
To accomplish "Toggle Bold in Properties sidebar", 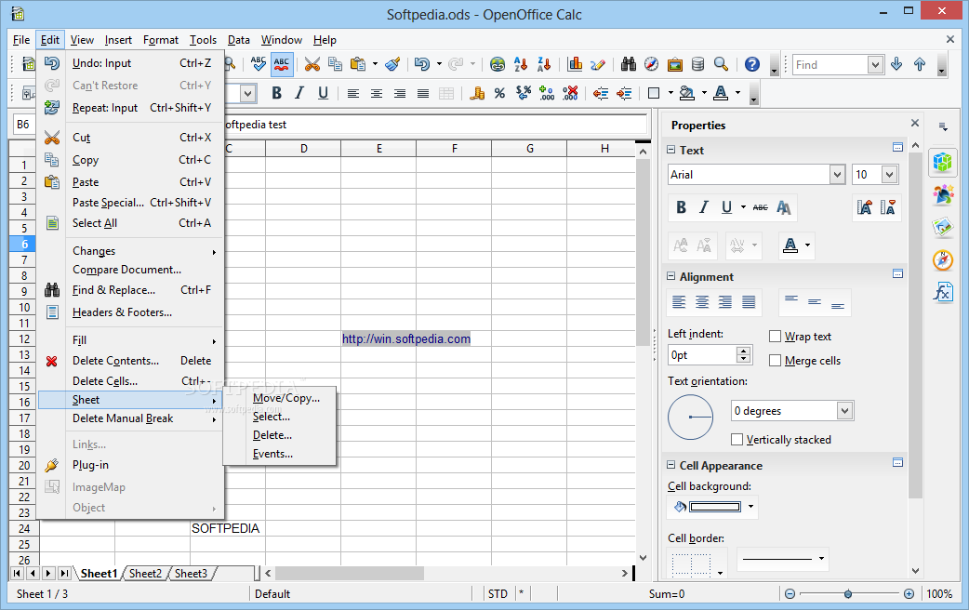I will coord(681,207).
